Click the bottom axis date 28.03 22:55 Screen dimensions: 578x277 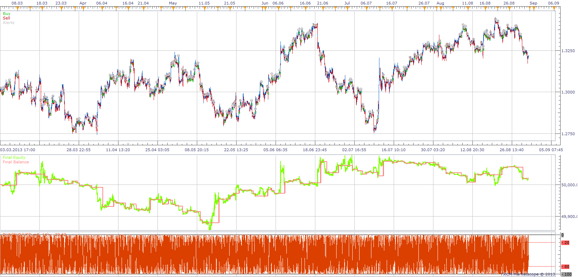click(x=79, y=150)
